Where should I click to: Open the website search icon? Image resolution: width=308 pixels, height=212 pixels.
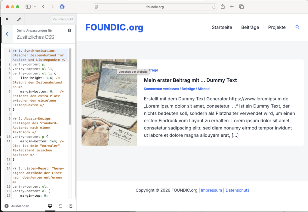point(297,27)
